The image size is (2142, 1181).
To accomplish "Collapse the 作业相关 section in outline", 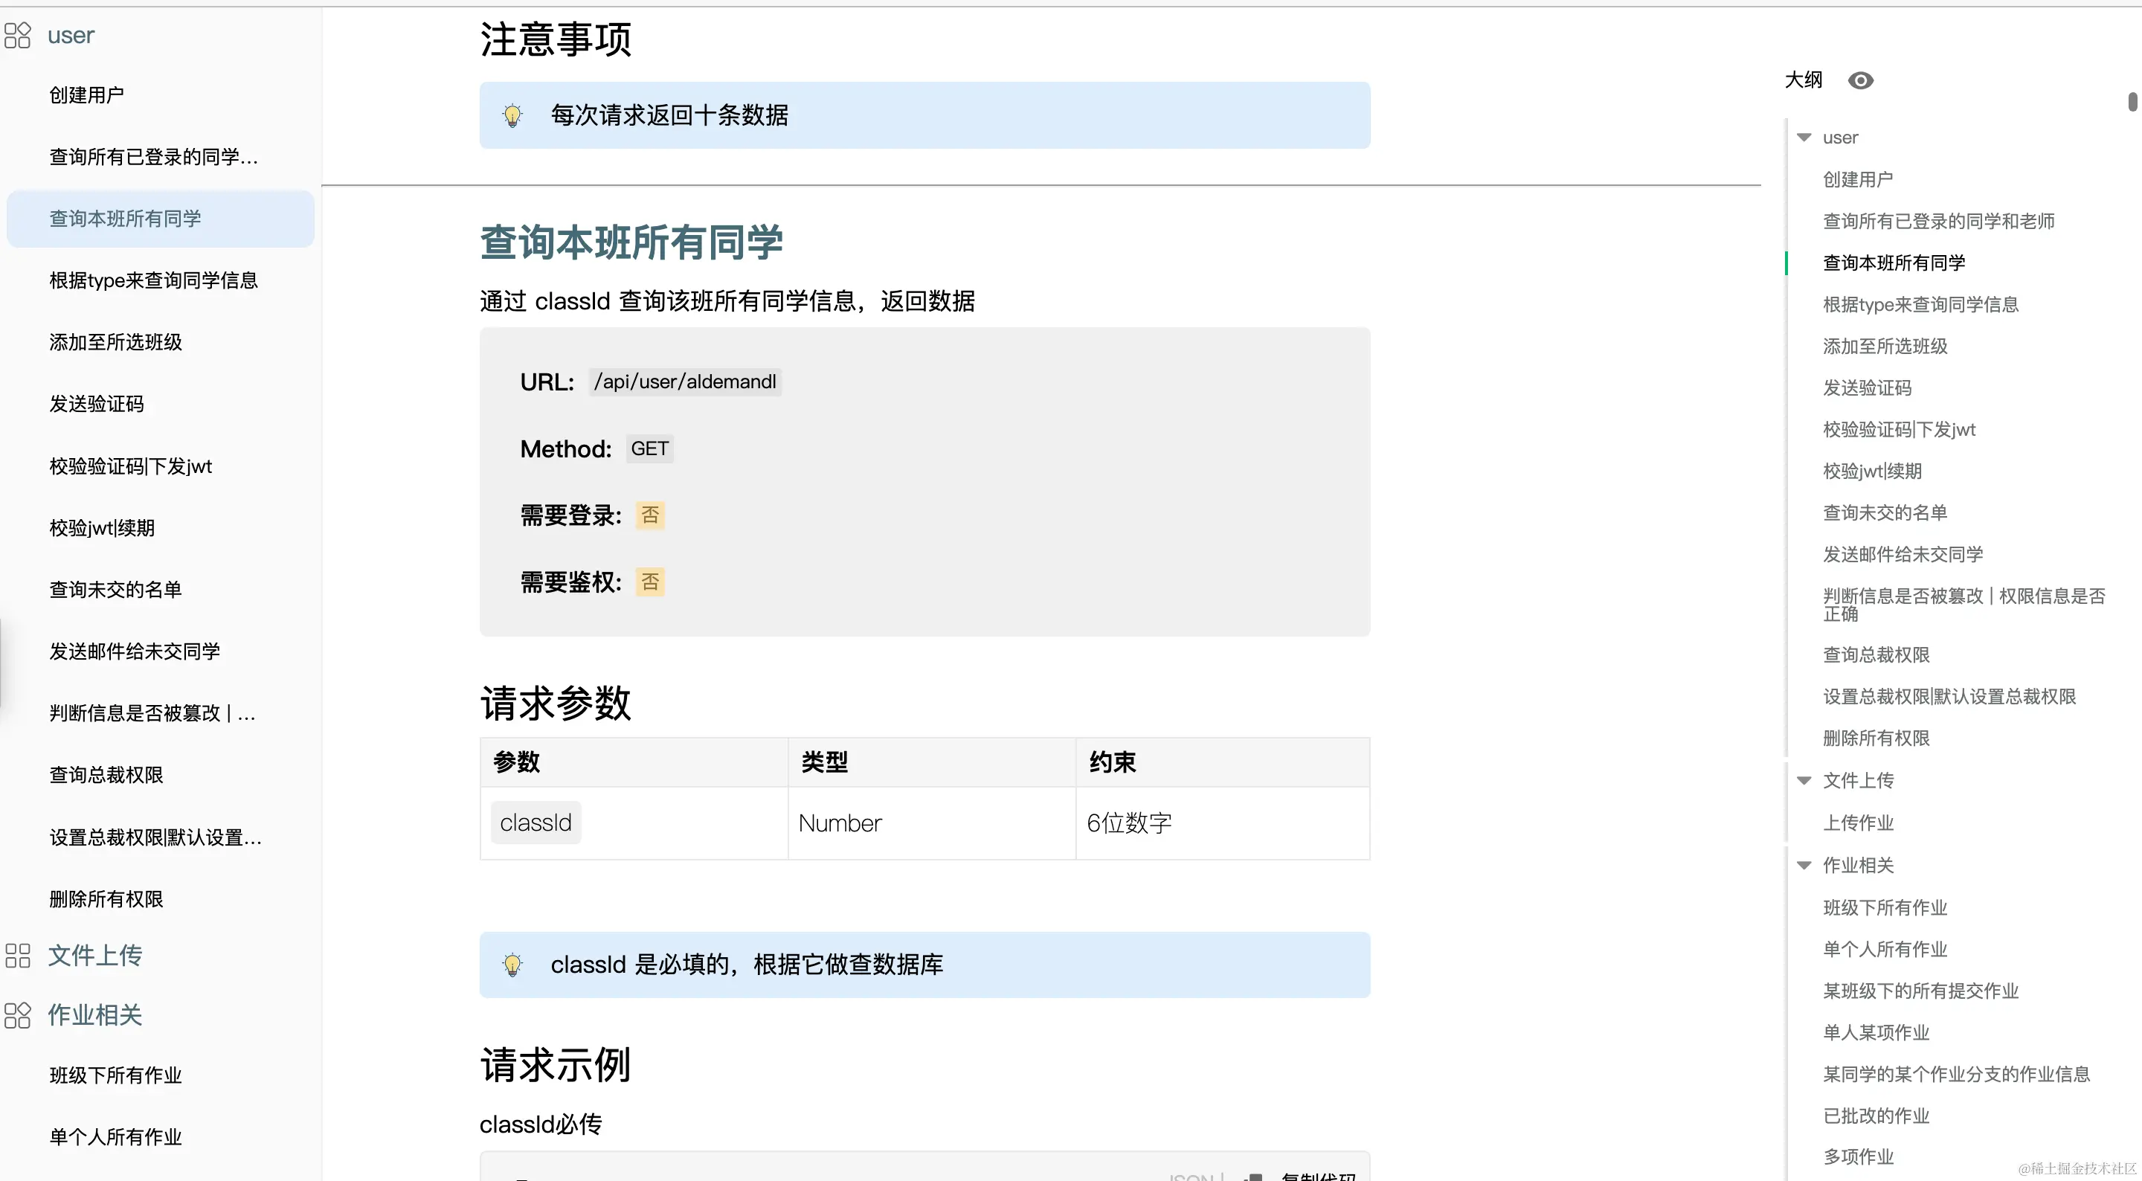I will [1804, 866].
